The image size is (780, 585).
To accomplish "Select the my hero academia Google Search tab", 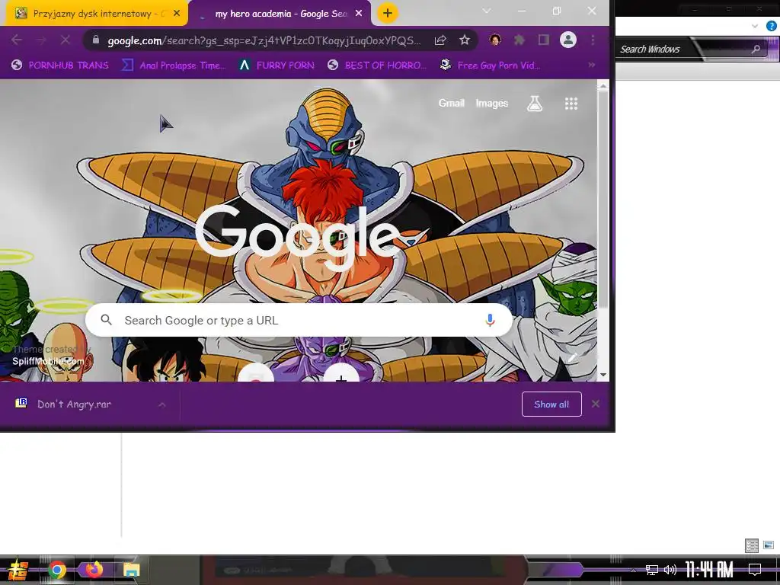I will [x=281, y=14].
